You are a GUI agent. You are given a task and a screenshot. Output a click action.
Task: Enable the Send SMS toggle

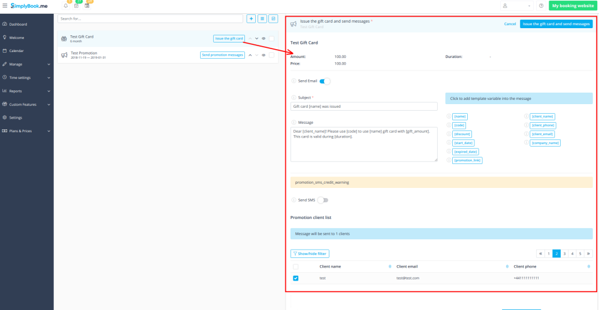tap(323, 200)
